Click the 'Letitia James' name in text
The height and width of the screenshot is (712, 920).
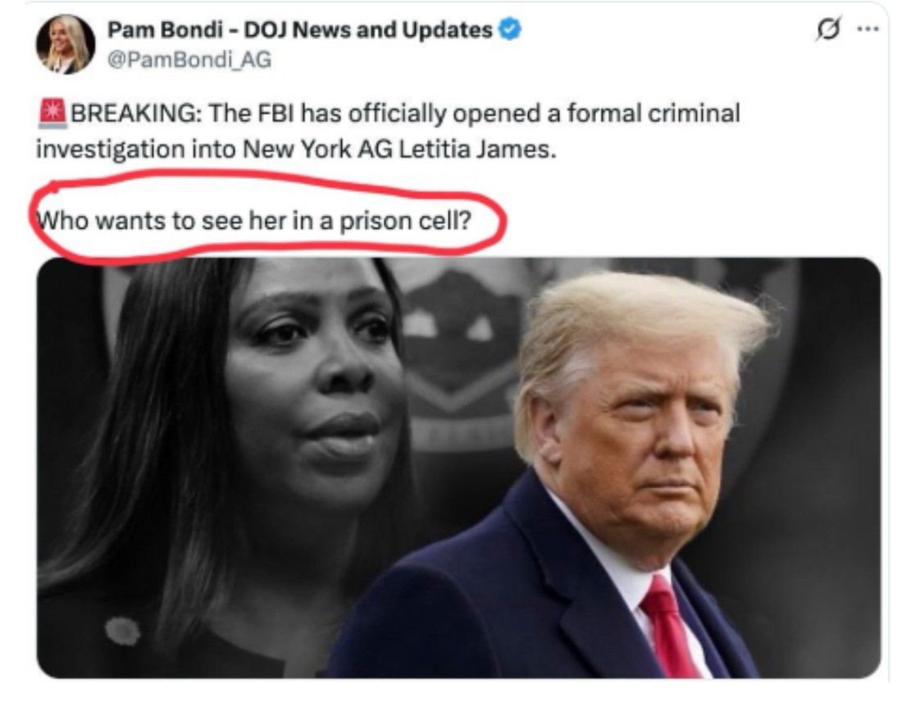tap(477, 149)
